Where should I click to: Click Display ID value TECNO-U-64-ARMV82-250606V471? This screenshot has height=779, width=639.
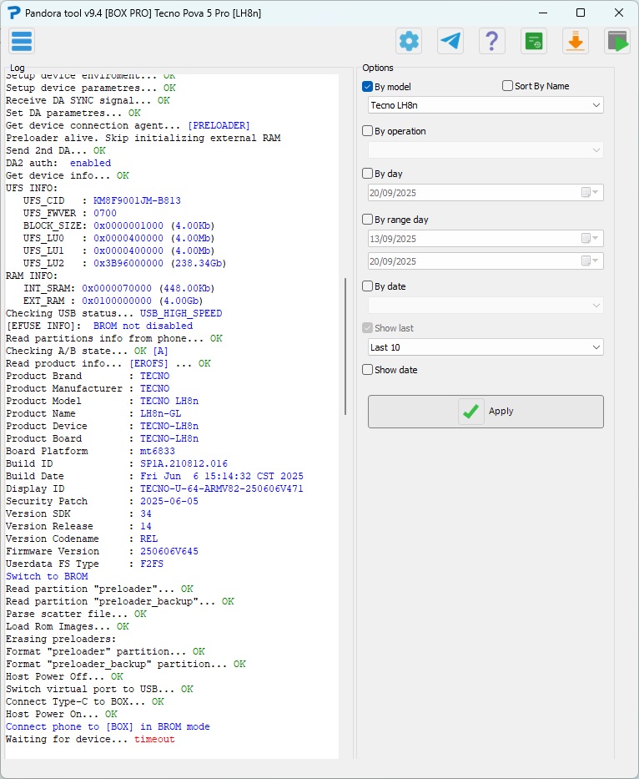pyautogui.click(x=221, y=488)
